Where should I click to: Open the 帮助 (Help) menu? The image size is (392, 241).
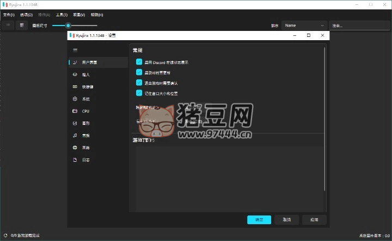pos(96,15)
